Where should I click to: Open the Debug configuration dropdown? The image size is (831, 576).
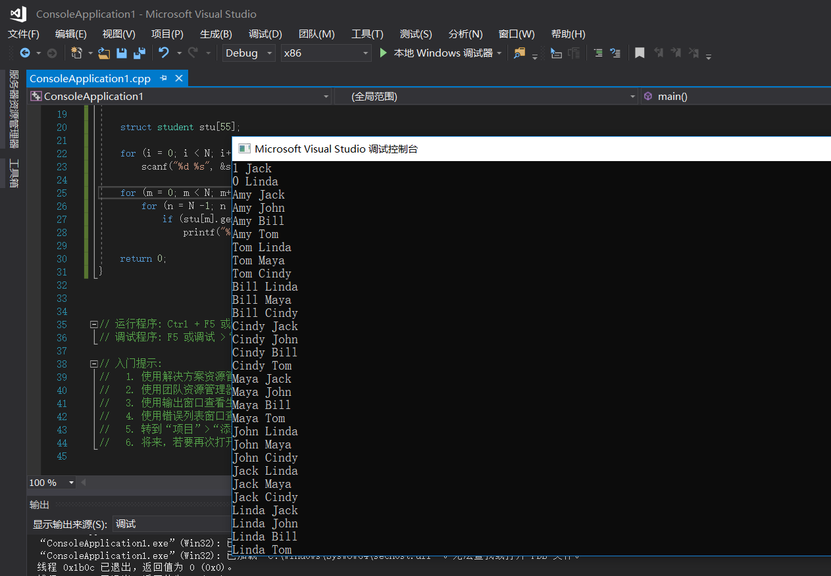pyautogui.click(x=249, y=53)
